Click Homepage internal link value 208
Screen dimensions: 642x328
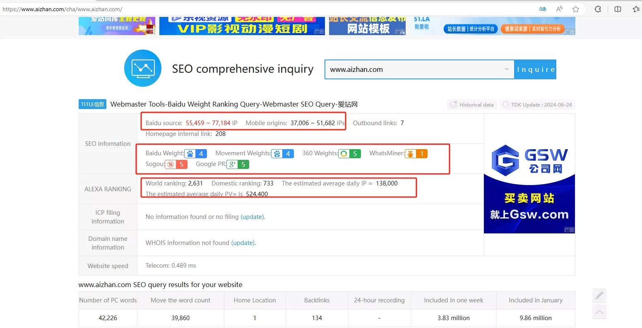tap(221, 134)
